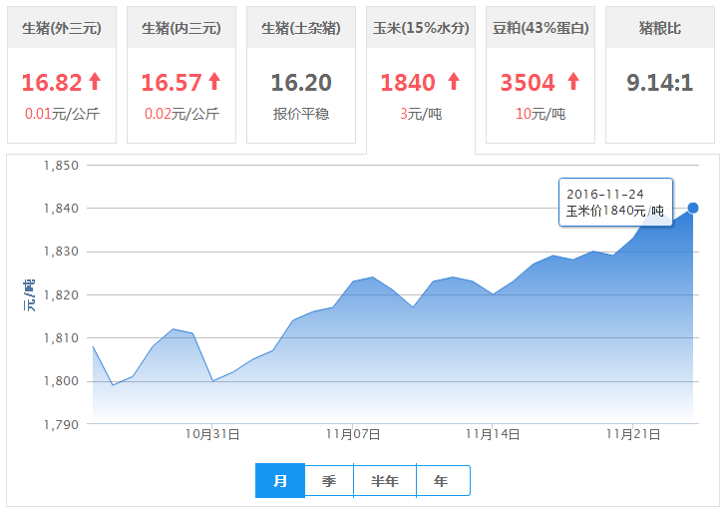726x514 pixels.
Task: Open the 生猪(土杂猪) price card
Action: point(301,75)
